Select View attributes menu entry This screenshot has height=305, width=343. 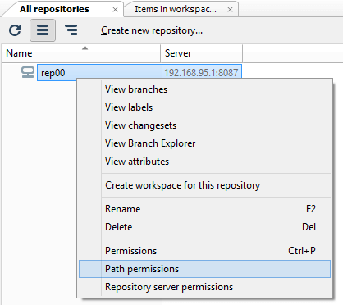[x=204, y=162]
